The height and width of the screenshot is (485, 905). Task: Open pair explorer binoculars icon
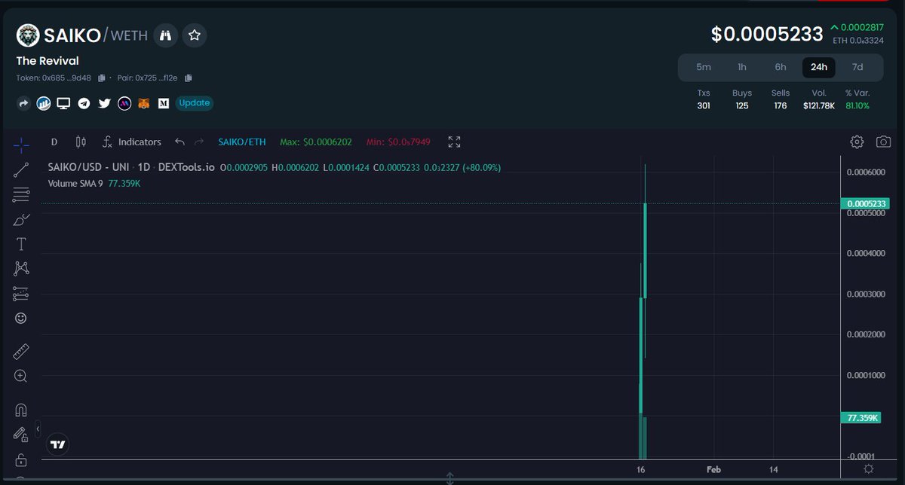point(165,35)
